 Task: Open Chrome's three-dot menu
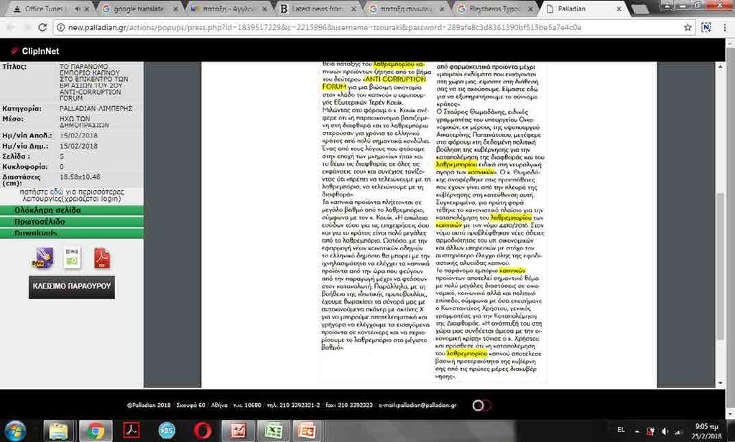pyautogui.click(x=725, y=27)
